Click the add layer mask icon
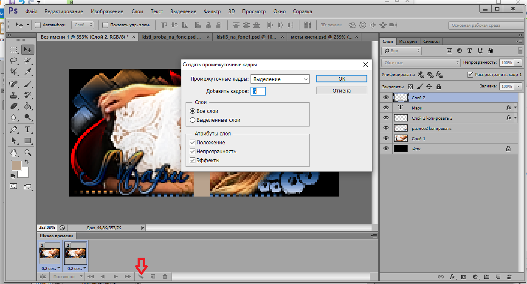Viewport: 527px width, 284px height. (x=464, y=277)
